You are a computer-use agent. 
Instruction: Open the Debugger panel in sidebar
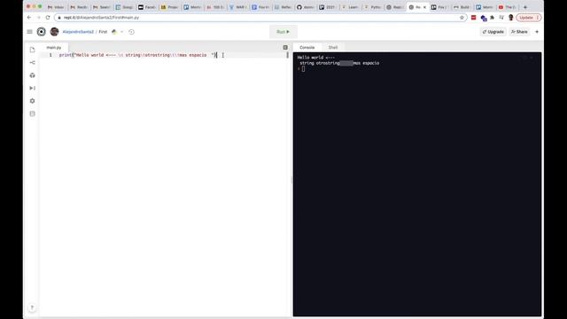[x=32, y=88]
